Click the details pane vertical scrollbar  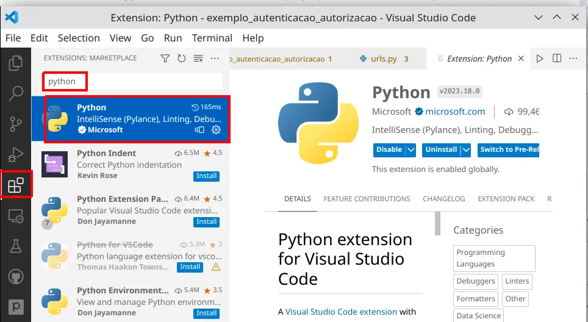click(x=437, y=223)
